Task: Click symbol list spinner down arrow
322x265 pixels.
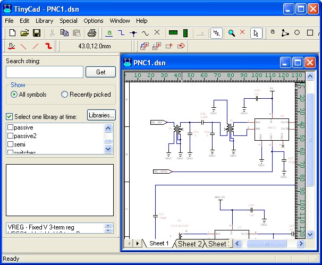Action: point(108,230)
